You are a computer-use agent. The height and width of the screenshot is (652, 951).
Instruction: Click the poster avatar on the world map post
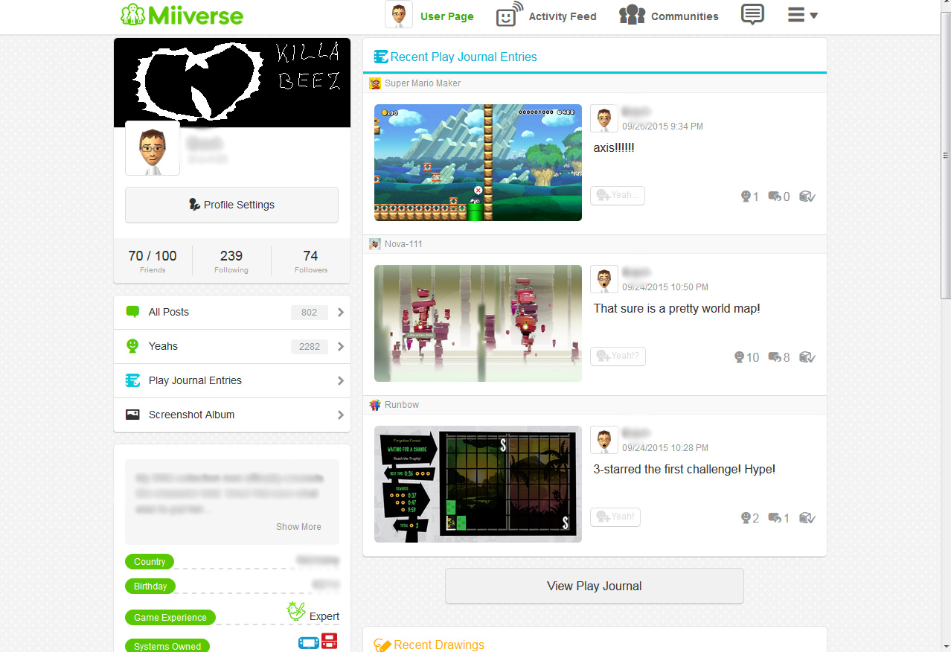coord(604,279)
